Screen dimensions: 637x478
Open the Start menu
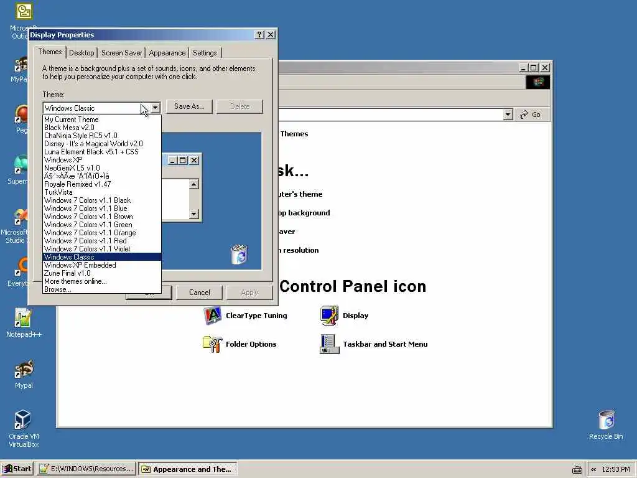coord(17,469)
